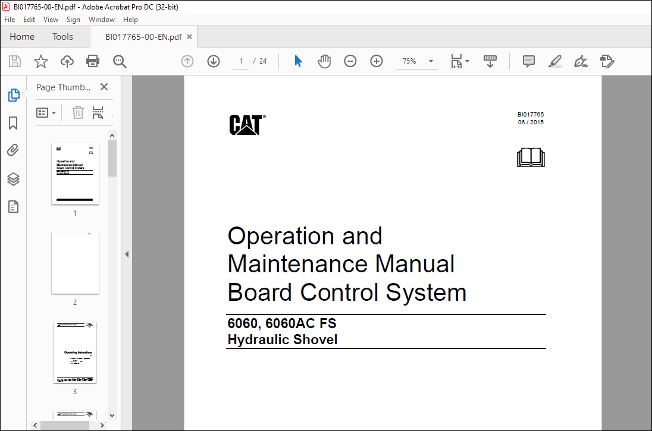
Task: Click thumbnail panel vertical scrollbar thumb
Action: [112, 158]
